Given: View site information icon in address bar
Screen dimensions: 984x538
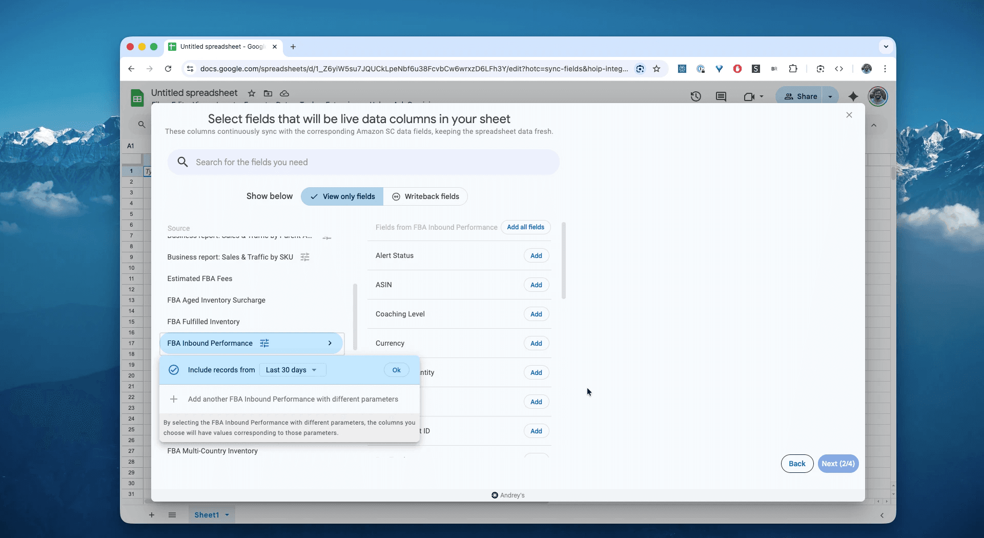Looking at the screenshot, I should tap(190, 69).
